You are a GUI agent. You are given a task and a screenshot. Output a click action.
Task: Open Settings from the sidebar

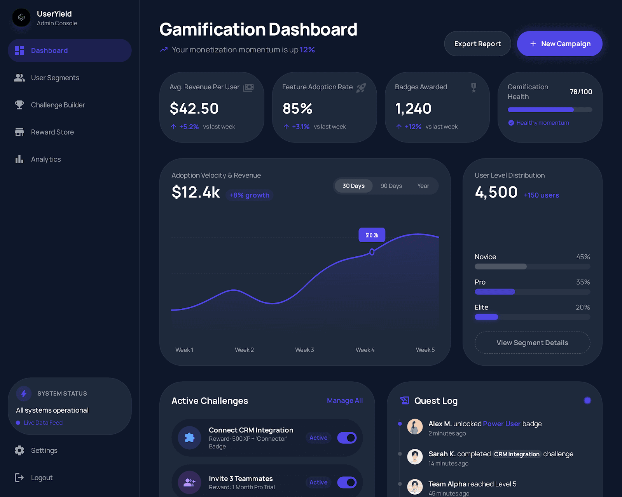44,450
